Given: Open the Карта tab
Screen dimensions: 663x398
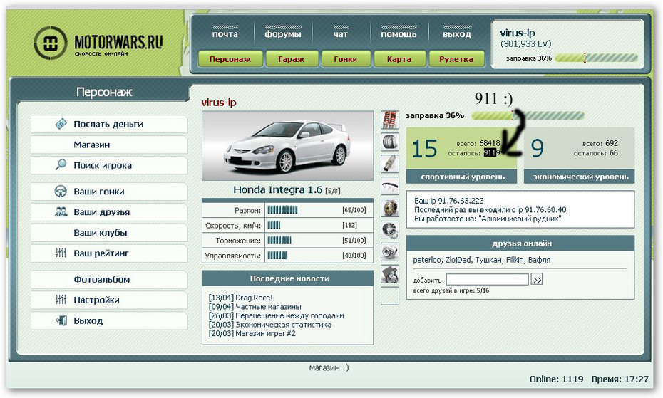Looking at the screenshot, I should click(x=399, y=59).
